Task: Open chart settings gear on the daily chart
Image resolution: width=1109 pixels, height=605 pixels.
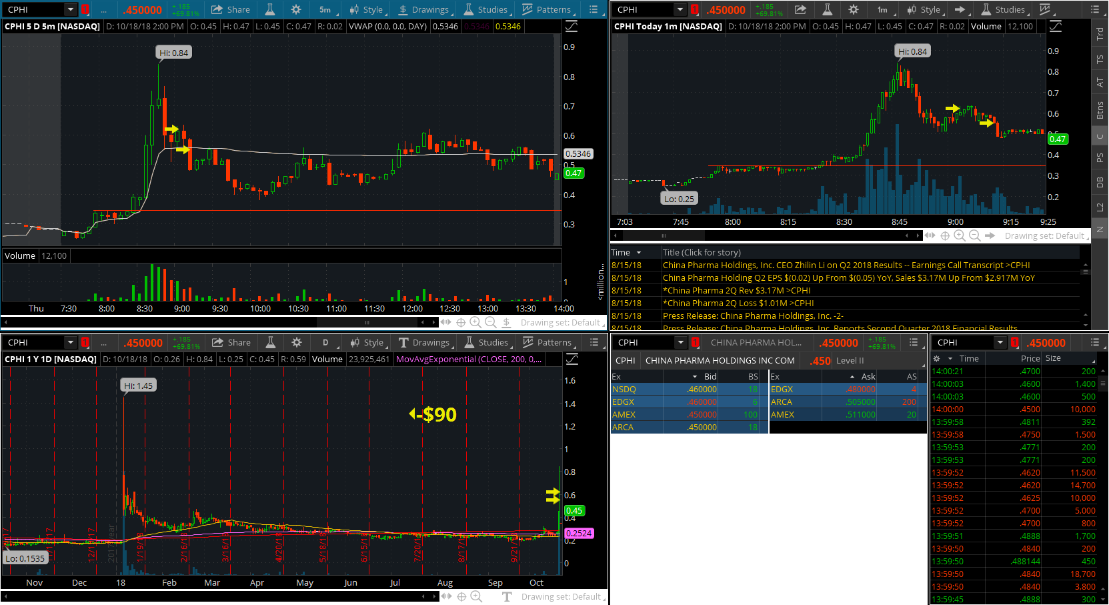Action: (297, 342)
